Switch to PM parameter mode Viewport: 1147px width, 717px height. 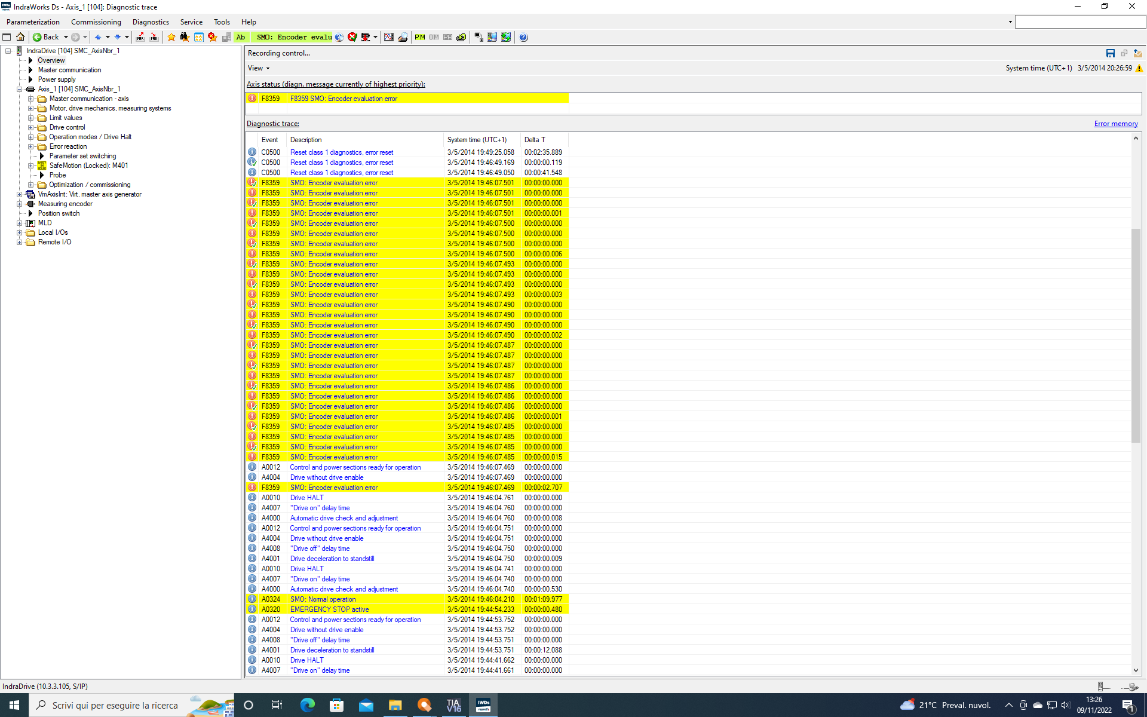click(420, 37)
